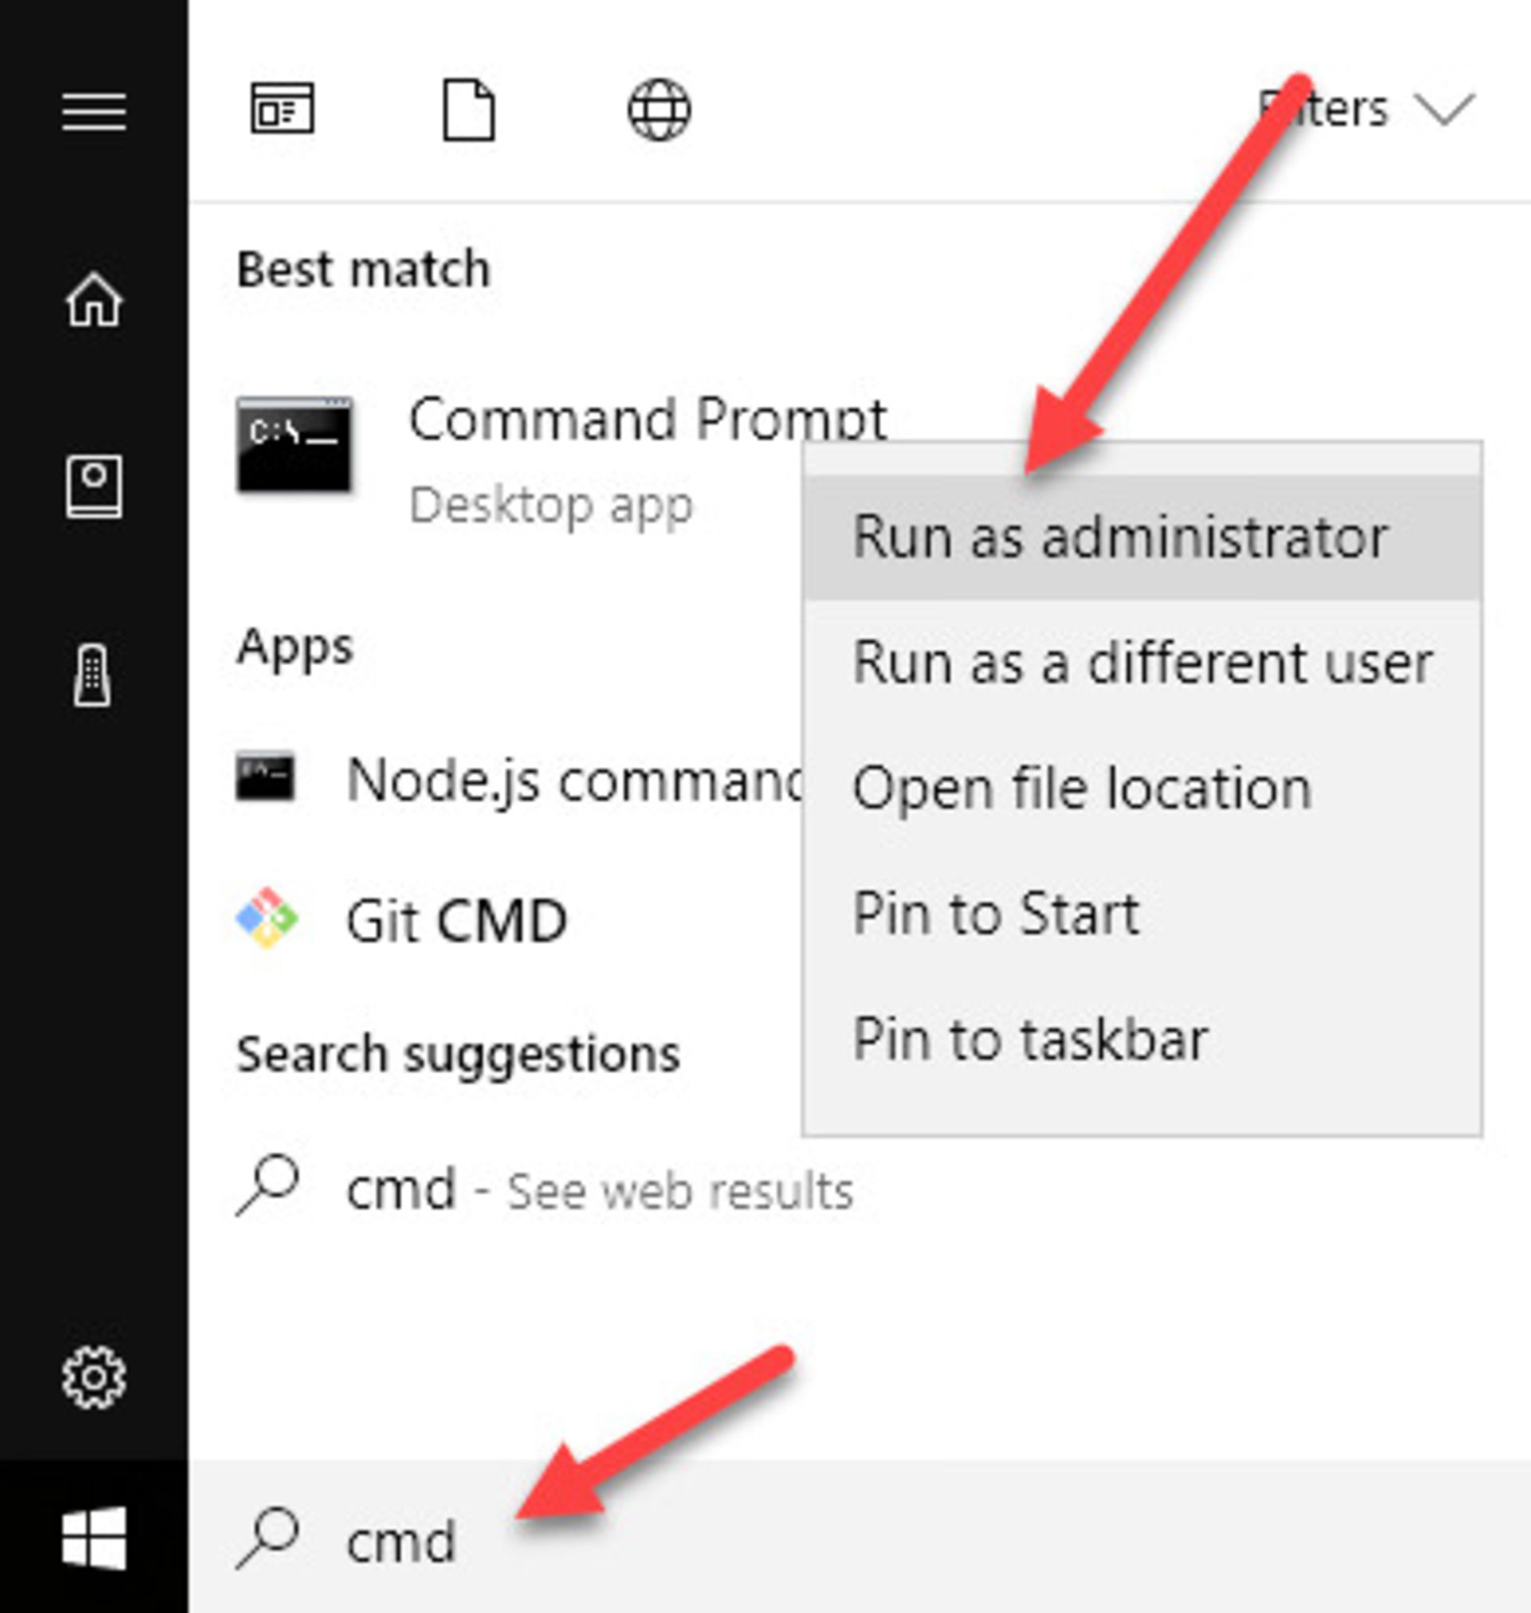The width and height of the screenshot is (1531, 1613).
Task: Click Pin to taskbar option
Action: pos(1029,1040)
